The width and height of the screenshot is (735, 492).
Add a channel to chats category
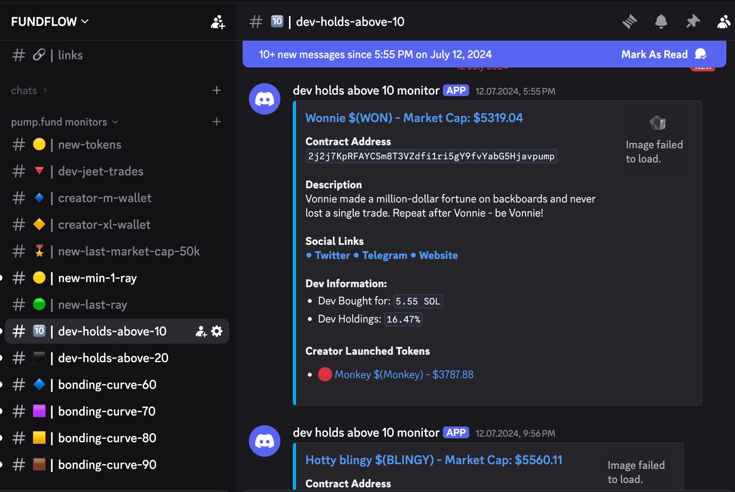tap(217, 91)
